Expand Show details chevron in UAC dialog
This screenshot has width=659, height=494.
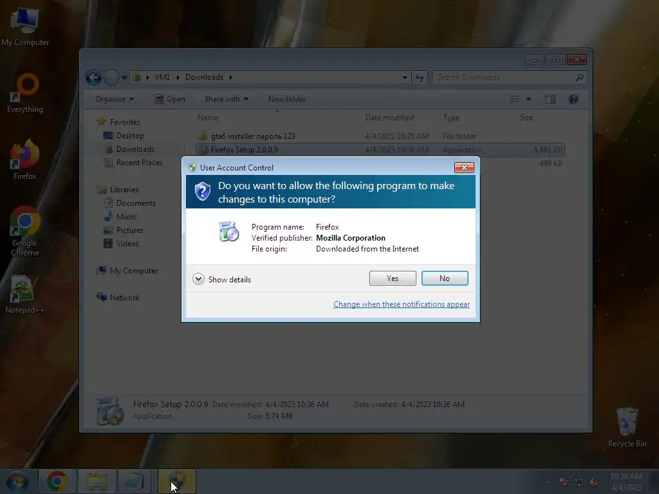click(198, 279)
